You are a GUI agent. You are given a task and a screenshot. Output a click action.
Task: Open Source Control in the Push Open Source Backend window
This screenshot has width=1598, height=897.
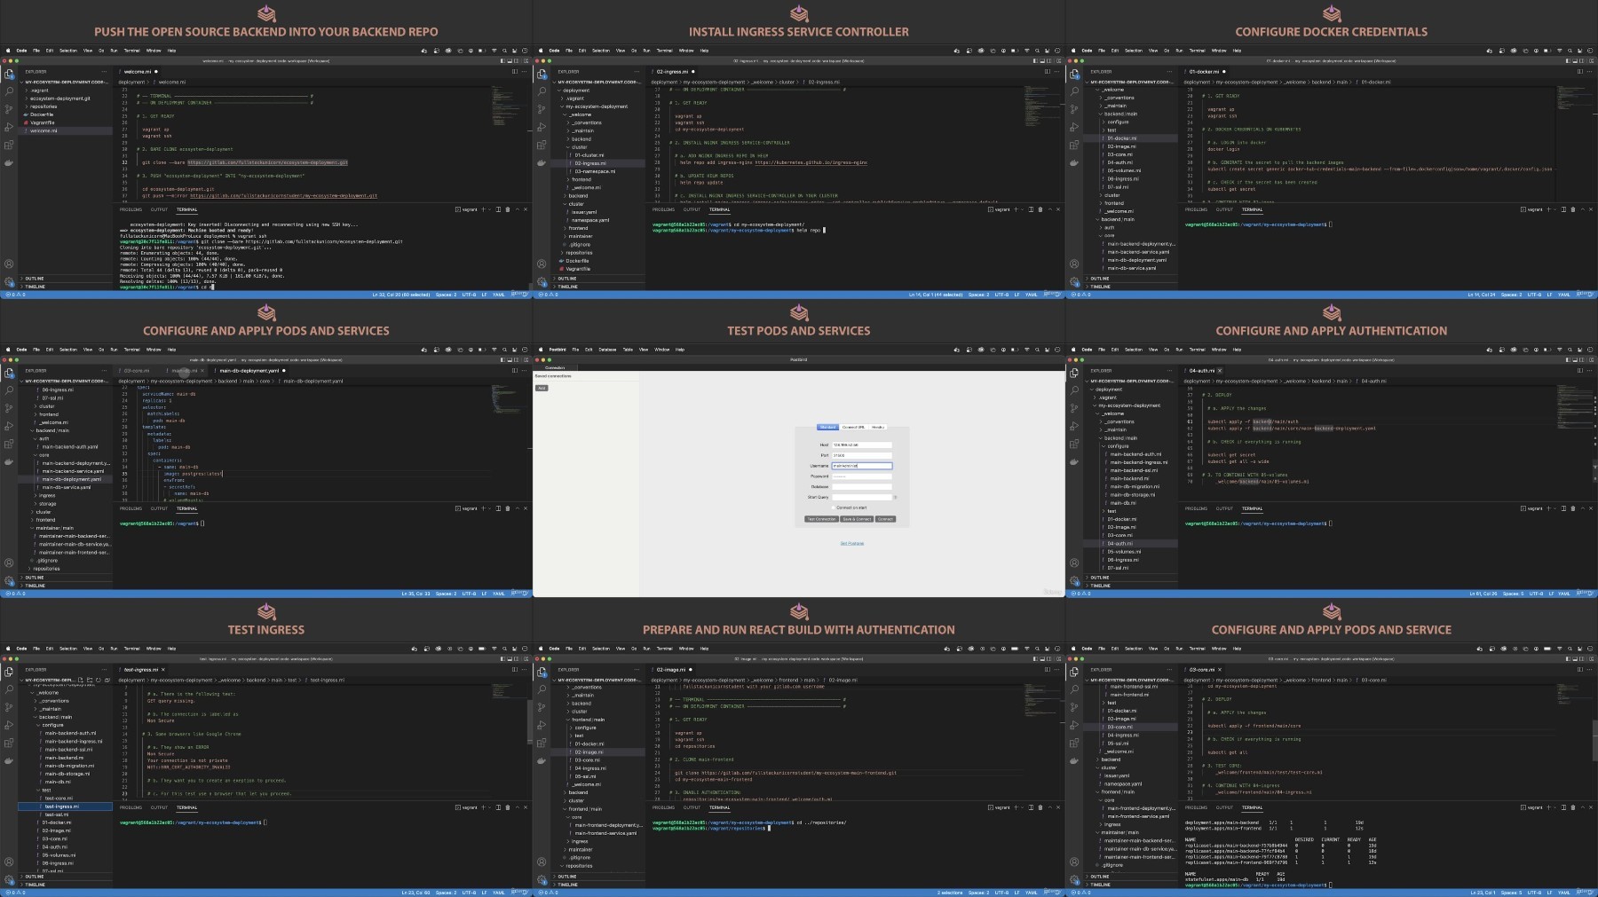tap(9, 109)
